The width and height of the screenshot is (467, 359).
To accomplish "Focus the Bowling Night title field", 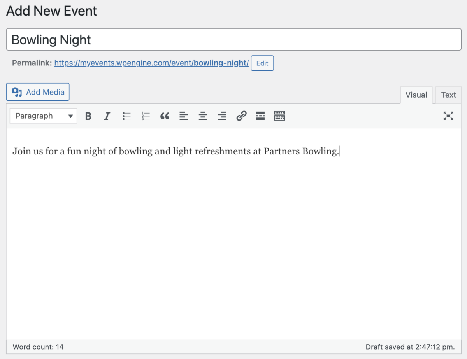I will 233,39.
